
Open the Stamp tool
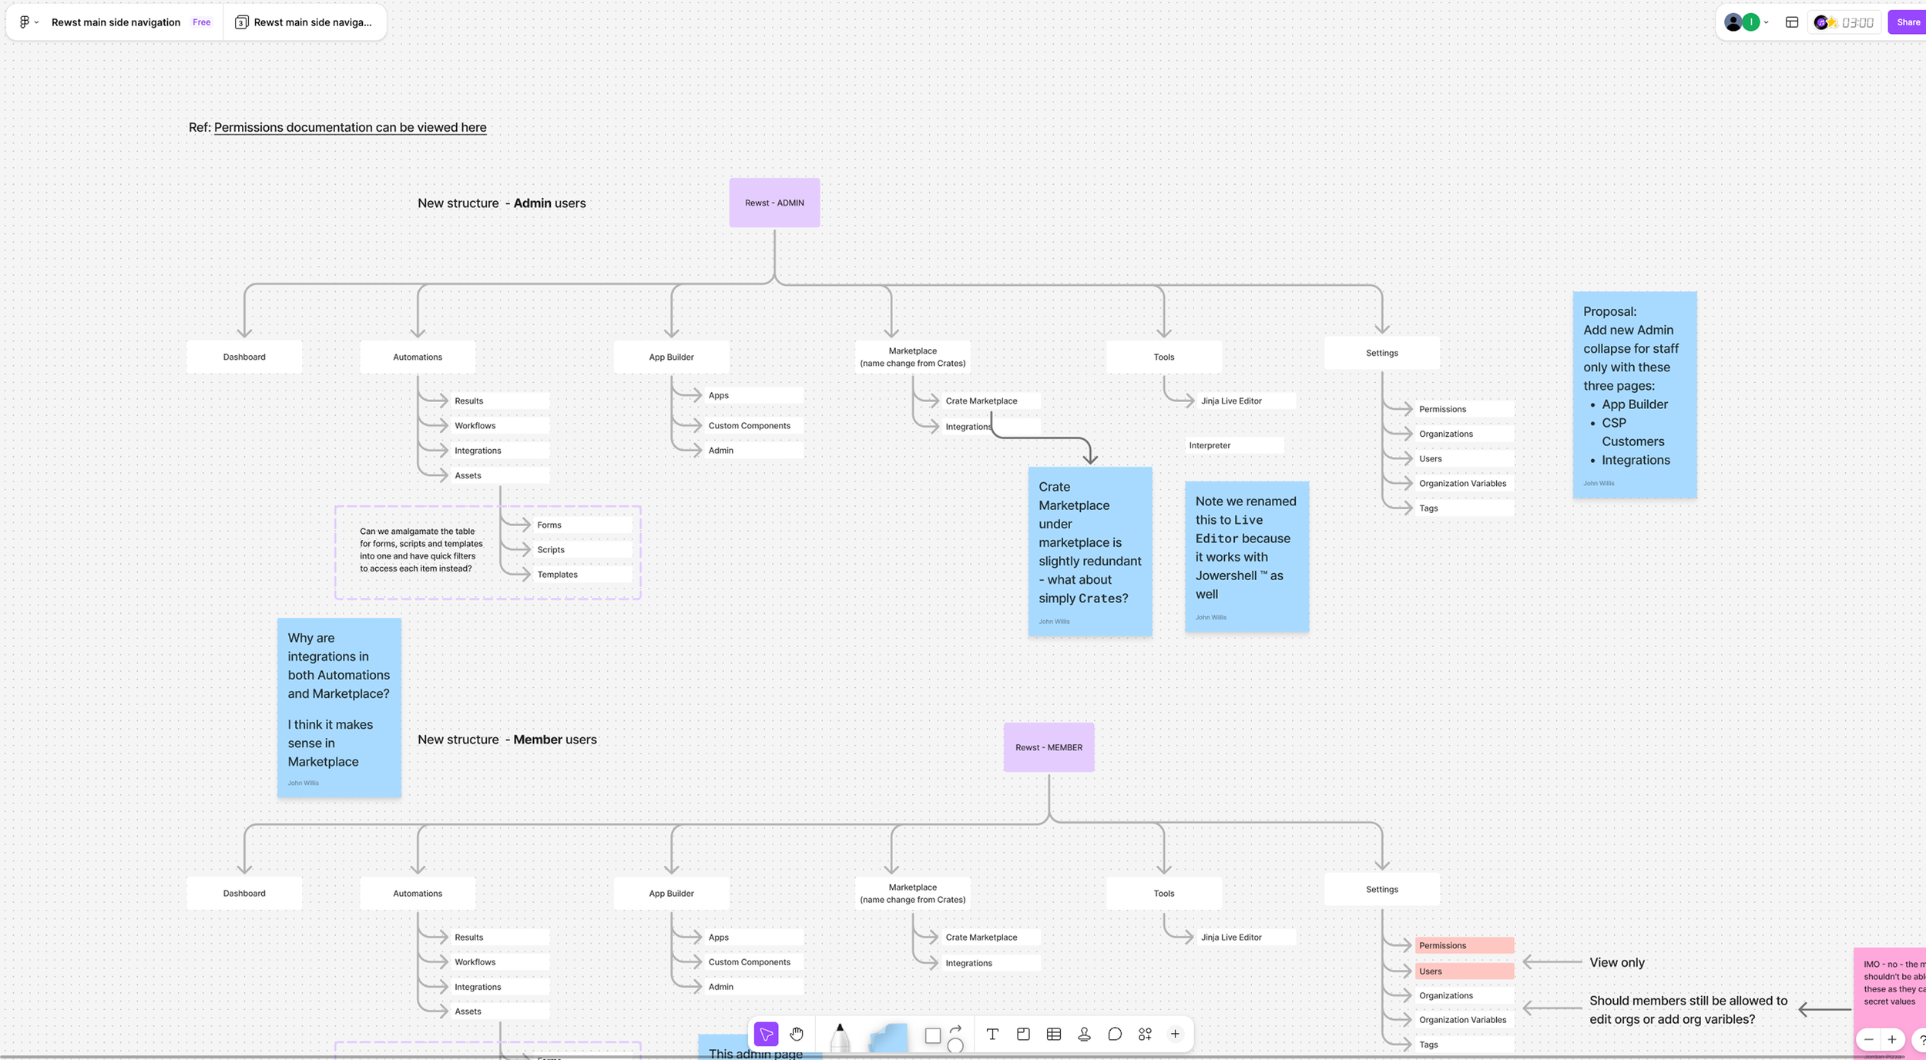tap(1084, 1034)
